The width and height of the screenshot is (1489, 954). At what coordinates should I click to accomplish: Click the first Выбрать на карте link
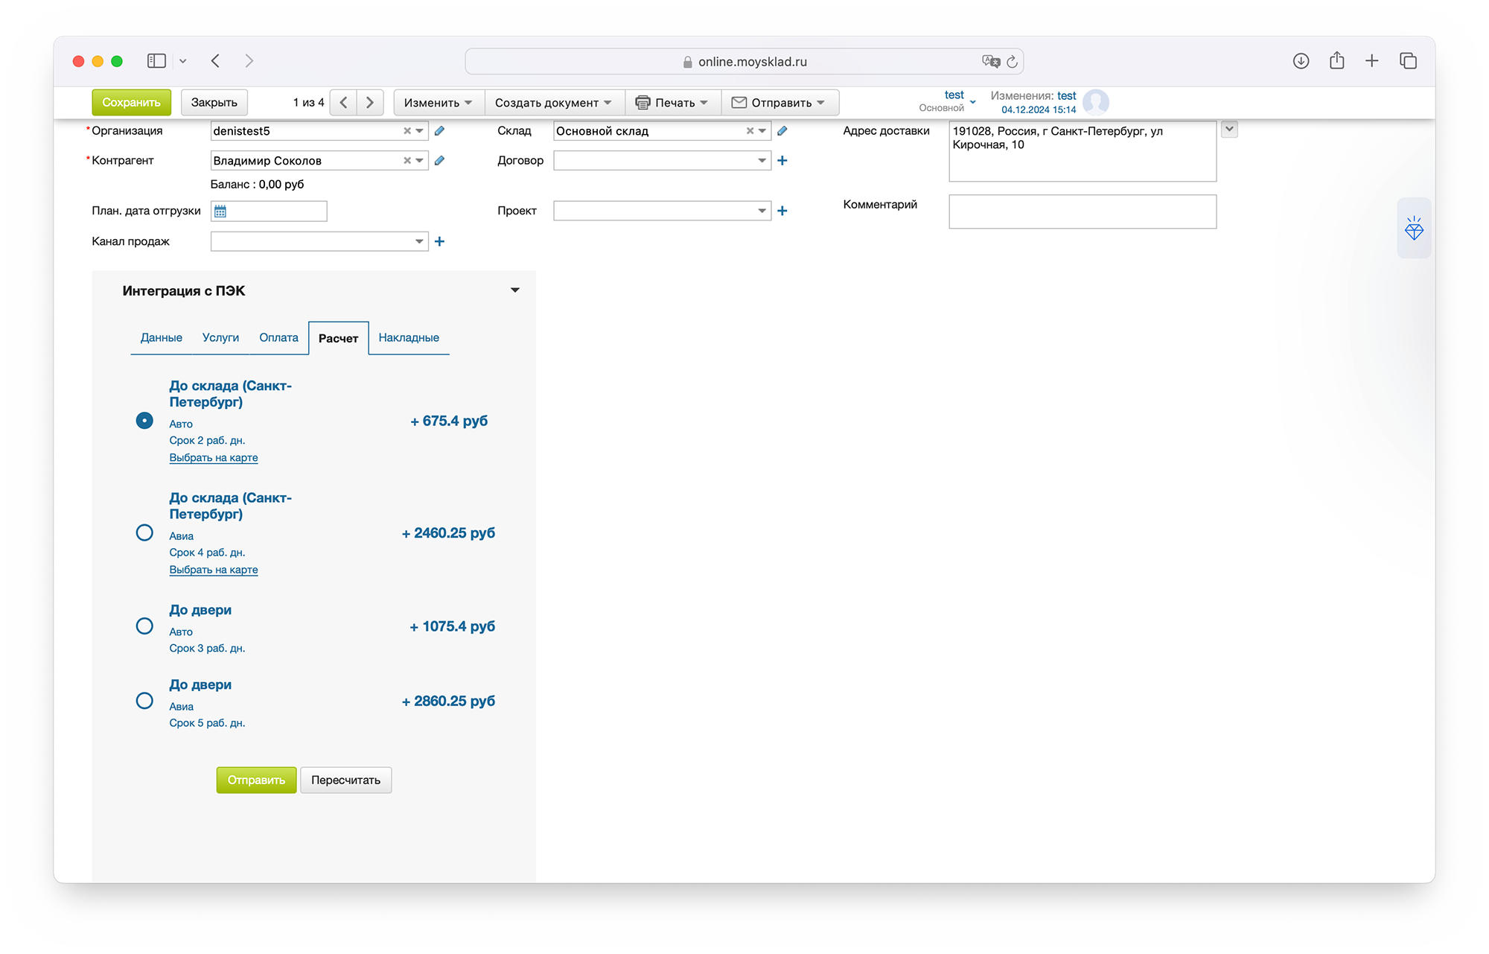214,458
